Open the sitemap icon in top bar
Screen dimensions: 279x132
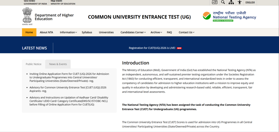(231, 2)
